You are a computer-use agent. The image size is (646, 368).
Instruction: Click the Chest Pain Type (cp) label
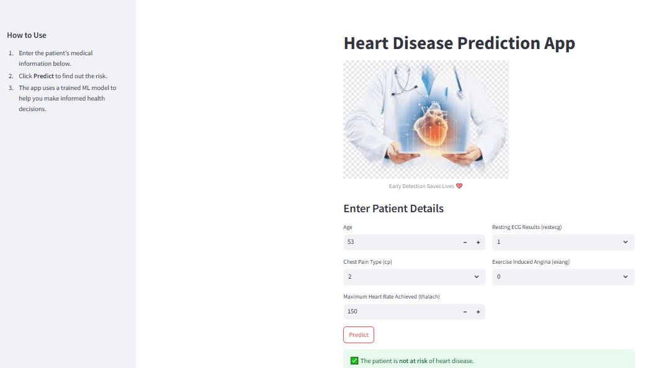point(367,262)
